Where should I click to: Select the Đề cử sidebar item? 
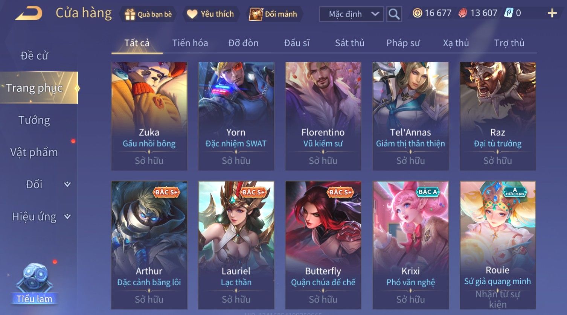34,56
